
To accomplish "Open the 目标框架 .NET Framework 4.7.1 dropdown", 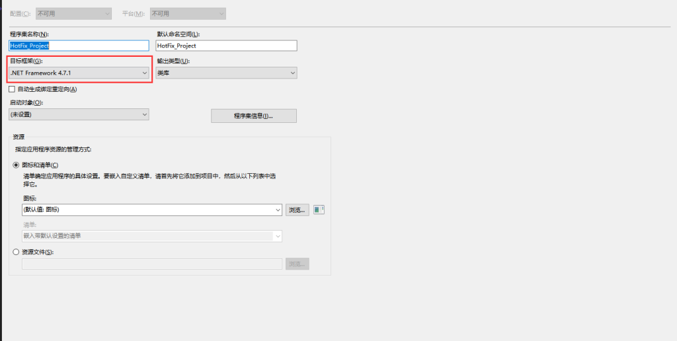I will click(79, 73).
